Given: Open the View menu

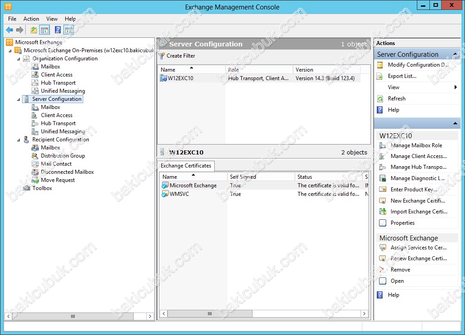Looking at the screenshot, I should 52,19.
